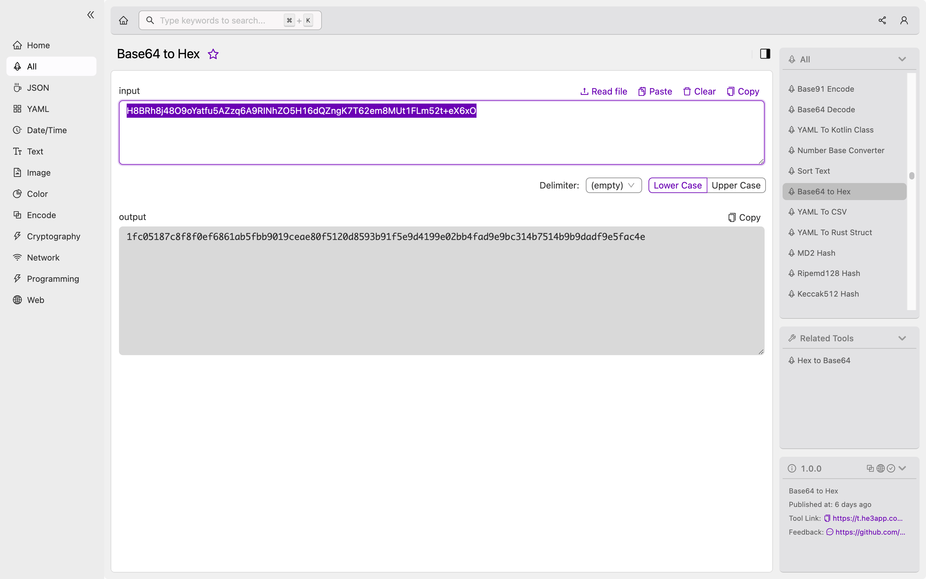Click the star to favorite Base64 to Hex
The image size is (926, 579).
click(213, 53)
